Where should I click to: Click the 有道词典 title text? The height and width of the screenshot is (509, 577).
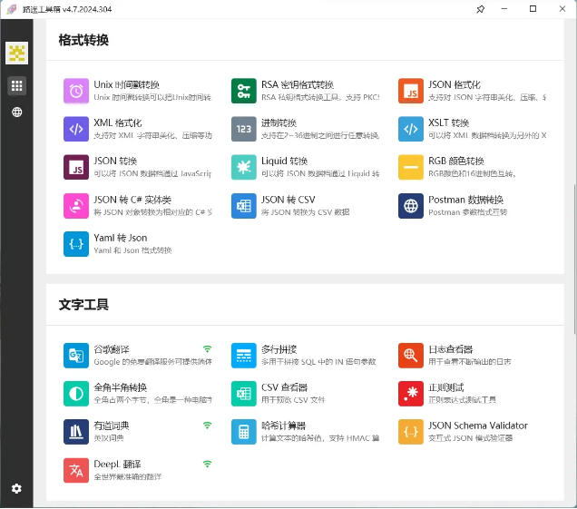click(112, 426)
